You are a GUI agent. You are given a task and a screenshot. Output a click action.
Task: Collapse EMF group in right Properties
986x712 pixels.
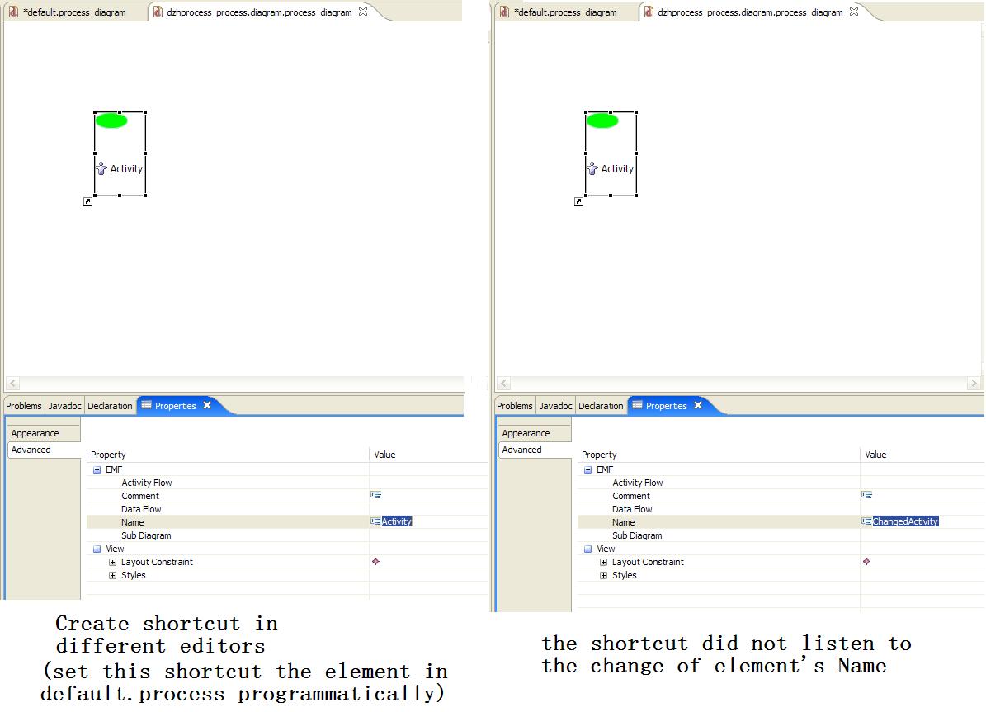coord(588,469)
